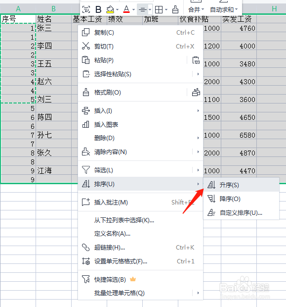Click the 姓名 header cell
286x307 pixels.
53,19
